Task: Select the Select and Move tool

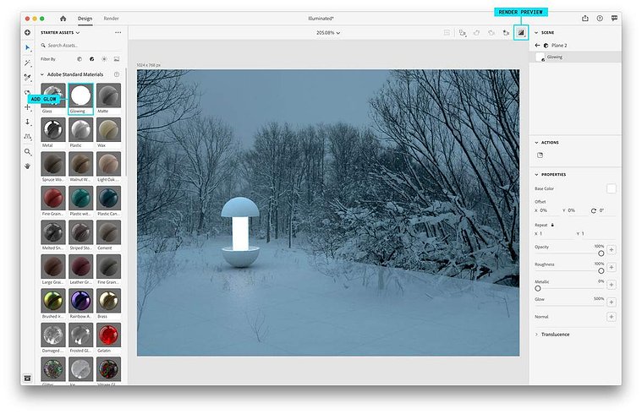Action: point(27,48)
